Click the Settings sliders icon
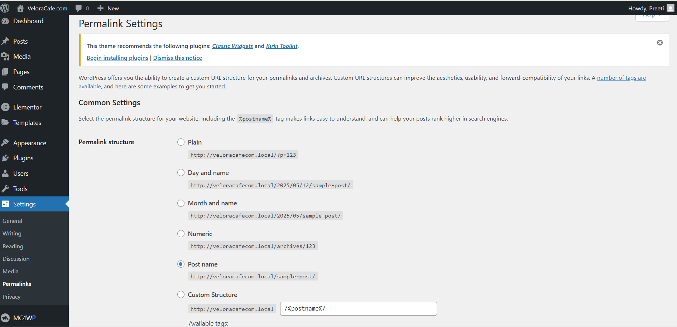 tap(5, 204)
